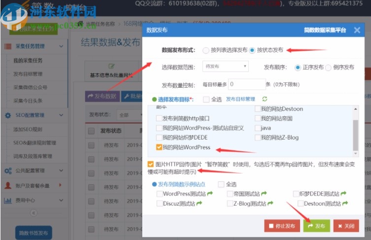Viewport: 371px width, 240px height.
Task: Open 采集今日头条 in sidebar
Action: pos(28,101)
